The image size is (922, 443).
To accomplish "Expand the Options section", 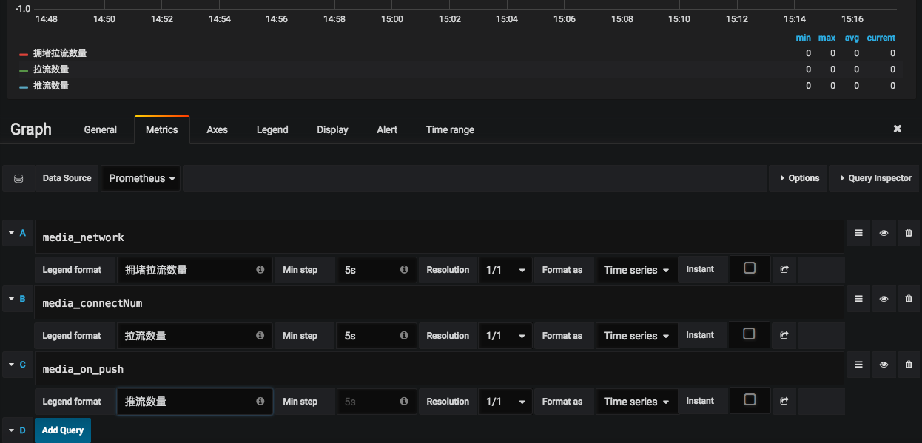I will (799, 178).
